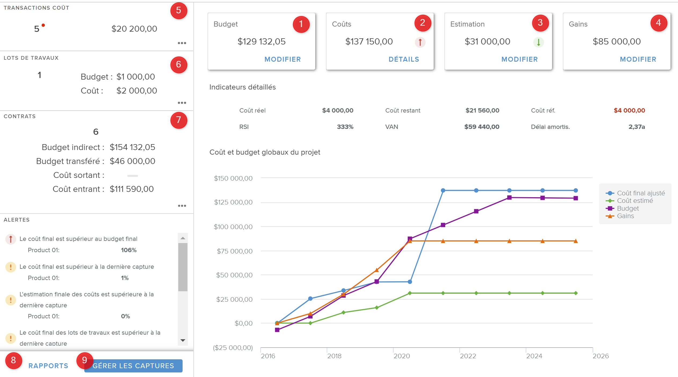Viewport: 678px width, 377px height.
Task: Toggle Budget legend color marker
Action: [610, 208]
